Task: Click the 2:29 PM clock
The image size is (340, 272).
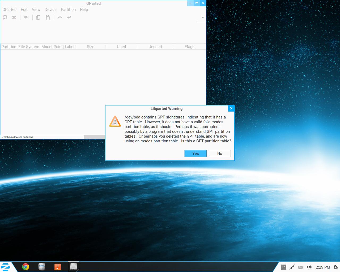Action: pos(323,267)
